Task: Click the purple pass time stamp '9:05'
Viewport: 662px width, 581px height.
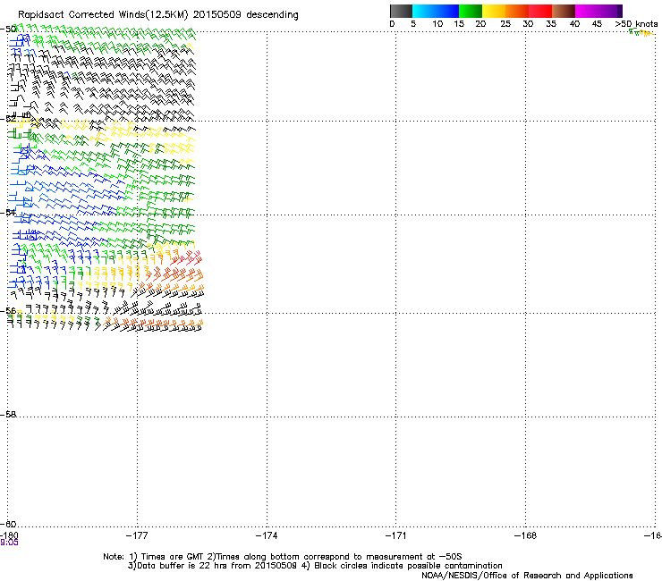Action: 9,543
